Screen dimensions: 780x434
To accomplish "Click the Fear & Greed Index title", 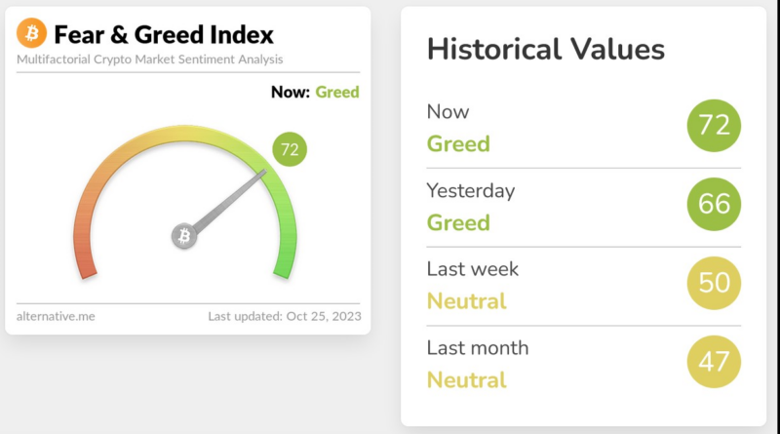I will (x=164, y=35).
